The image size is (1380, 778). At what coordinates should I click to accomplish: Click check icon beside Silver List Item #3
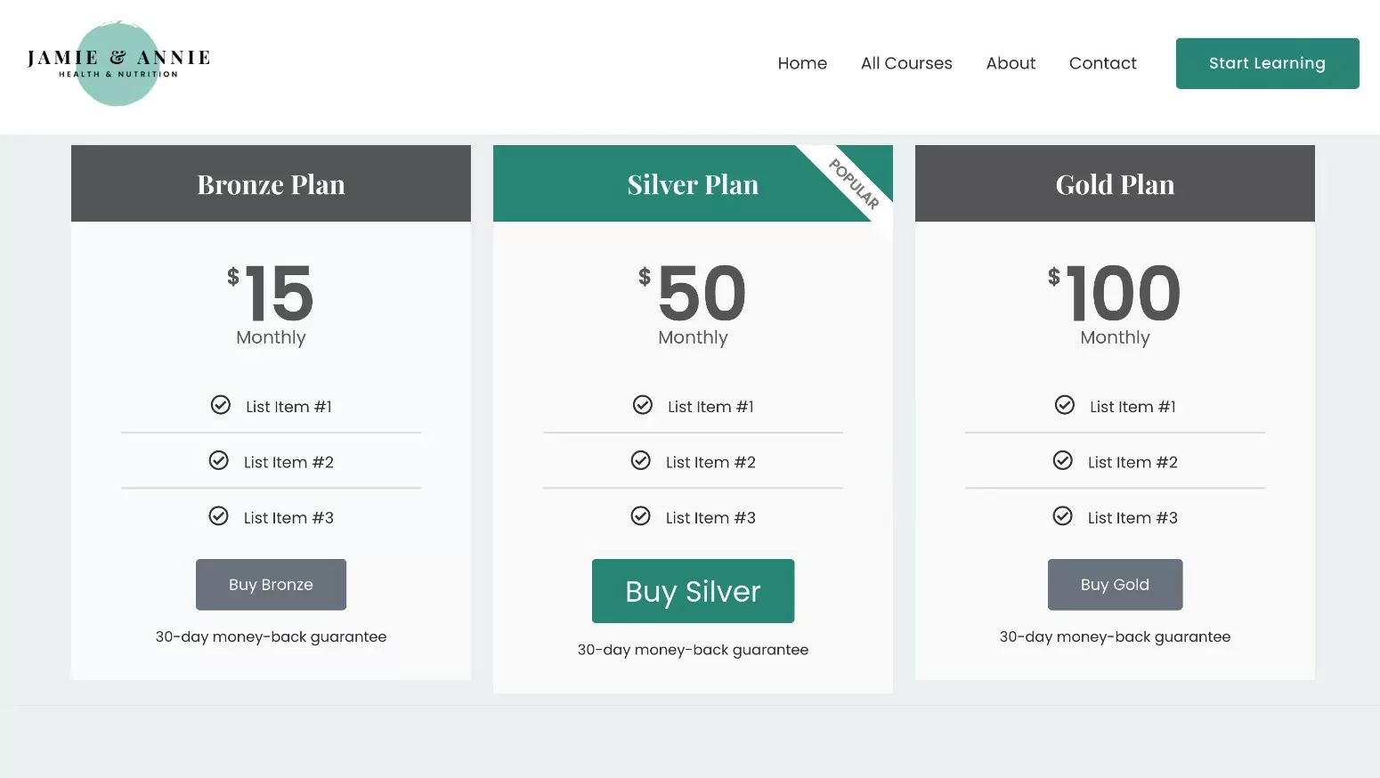coord(641,516)
